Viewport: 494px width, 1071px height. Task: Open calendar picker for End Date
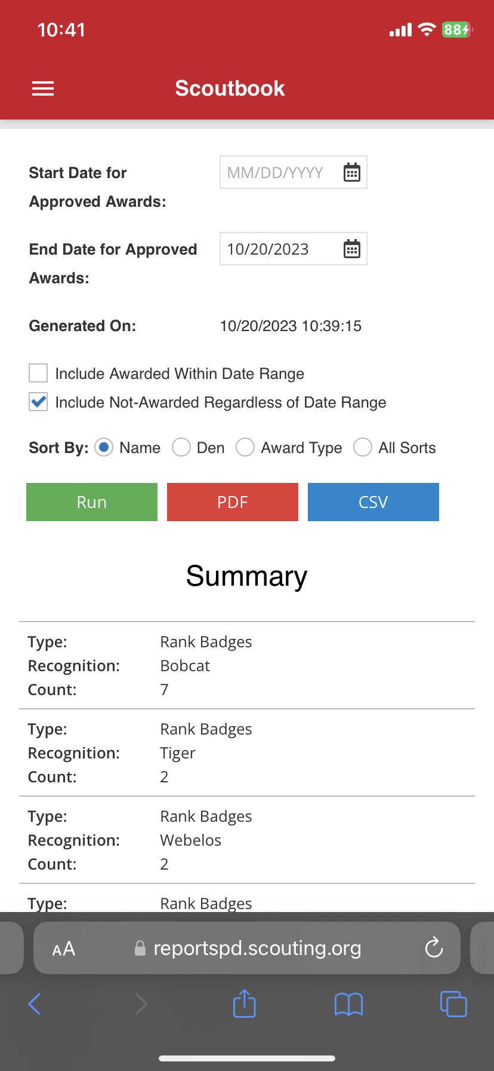352,249
